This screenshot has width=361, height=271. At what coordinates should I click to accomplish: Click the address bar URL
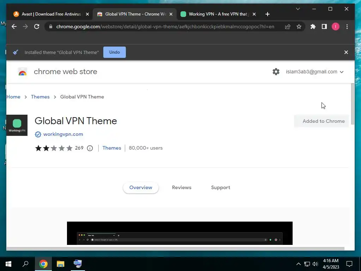(x=165, y=27)
